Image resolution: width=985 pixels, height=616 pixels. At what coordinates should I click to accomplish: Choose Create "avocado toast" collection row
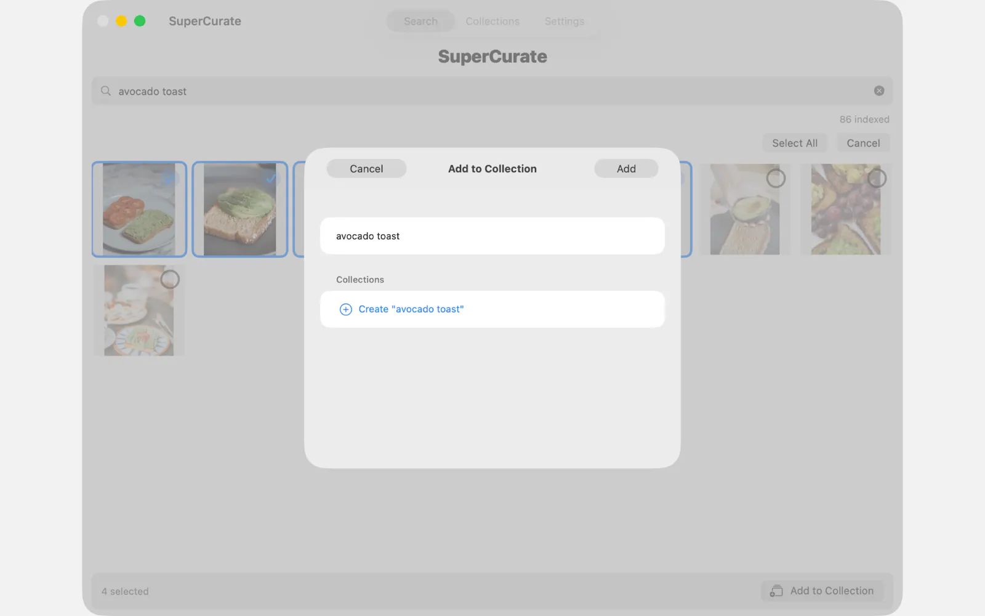(x=492, y=309)
